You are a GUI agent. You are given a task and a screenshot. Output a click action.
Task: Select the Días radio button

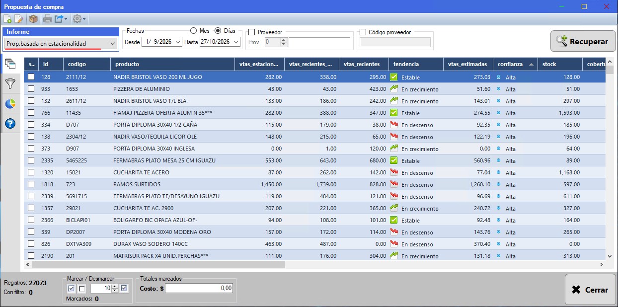[218, 31]
